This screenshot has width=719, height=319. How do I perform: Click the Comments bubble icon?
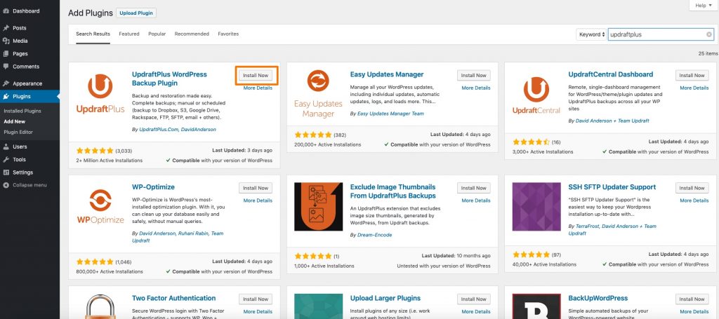click(6, 67)
